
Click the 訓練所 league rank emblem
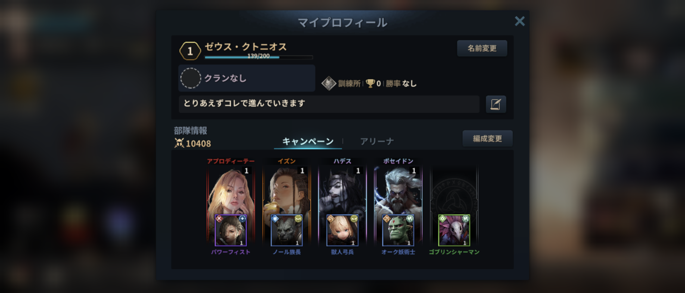(329, 83)
